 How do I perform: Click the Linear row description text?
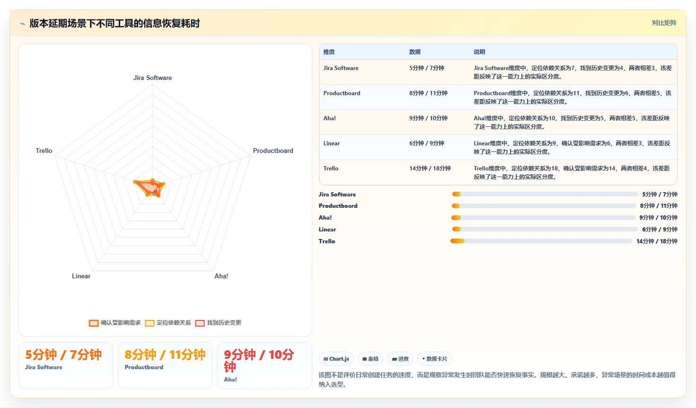point(572,148)
